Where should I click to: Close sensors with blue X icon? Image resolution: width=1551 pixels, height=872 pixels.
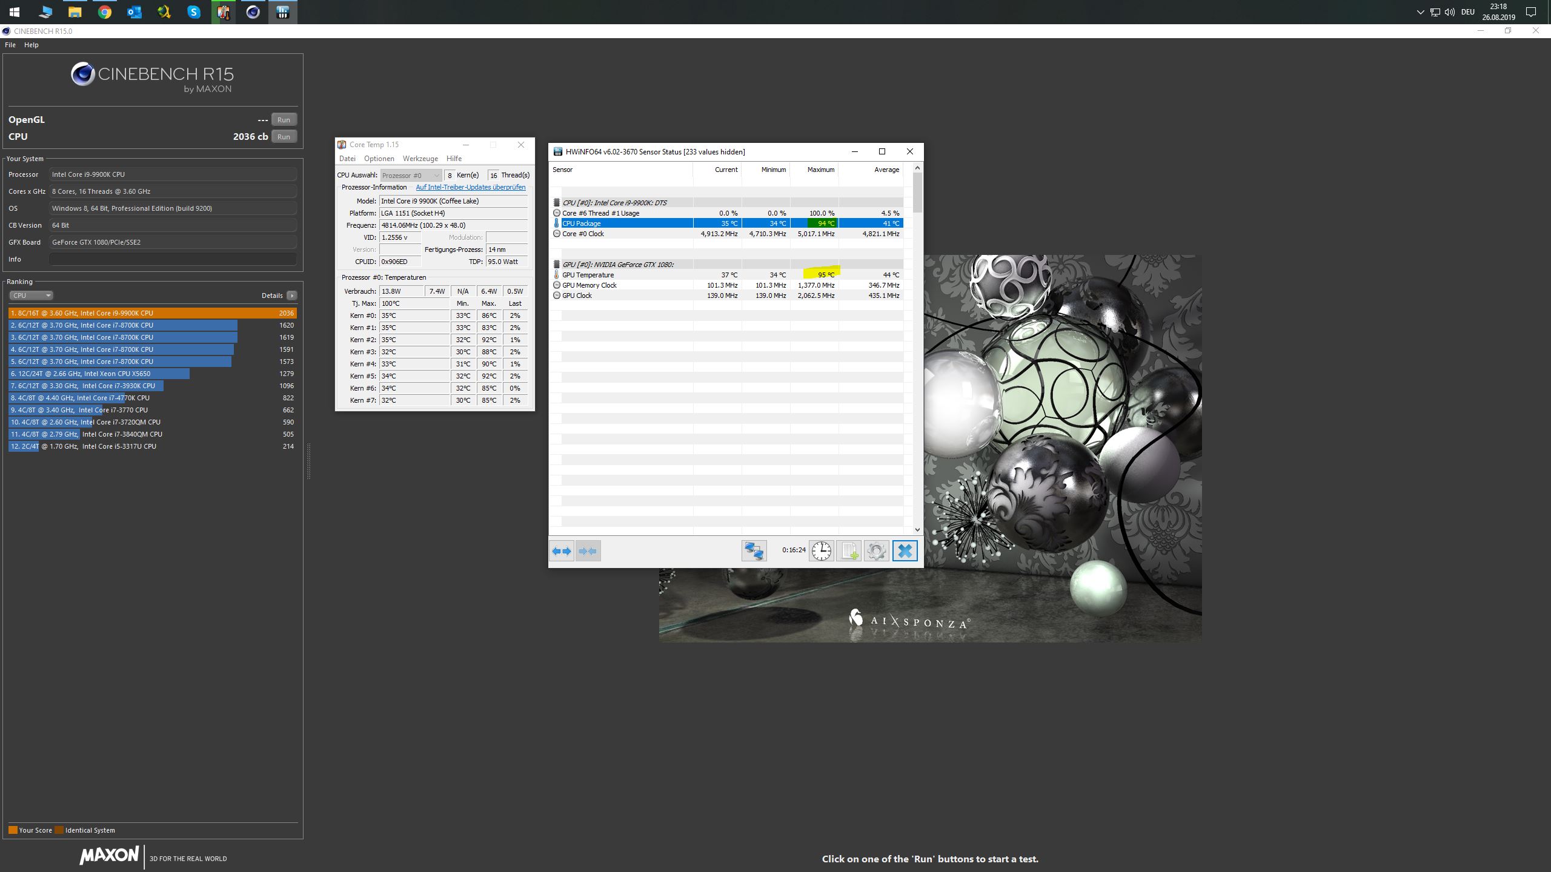coord(905,551)
